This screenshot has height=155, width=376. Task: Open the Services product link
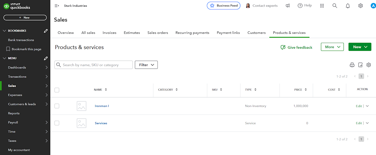(101, 123)
